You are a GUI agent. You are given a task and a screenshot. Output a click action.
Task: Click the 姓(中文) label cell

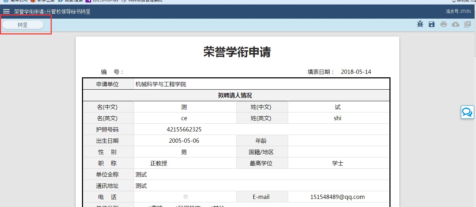pos(262,107)
